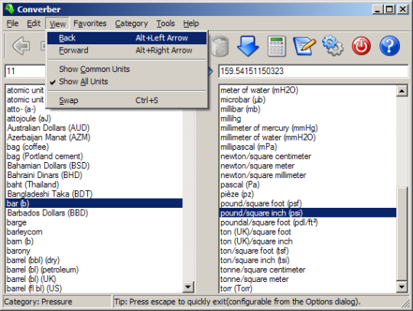Image resolution: width=413 pixels, height=311 pixels.
Task: Select newton/square meter unit
Action: [x=308, y=166]
